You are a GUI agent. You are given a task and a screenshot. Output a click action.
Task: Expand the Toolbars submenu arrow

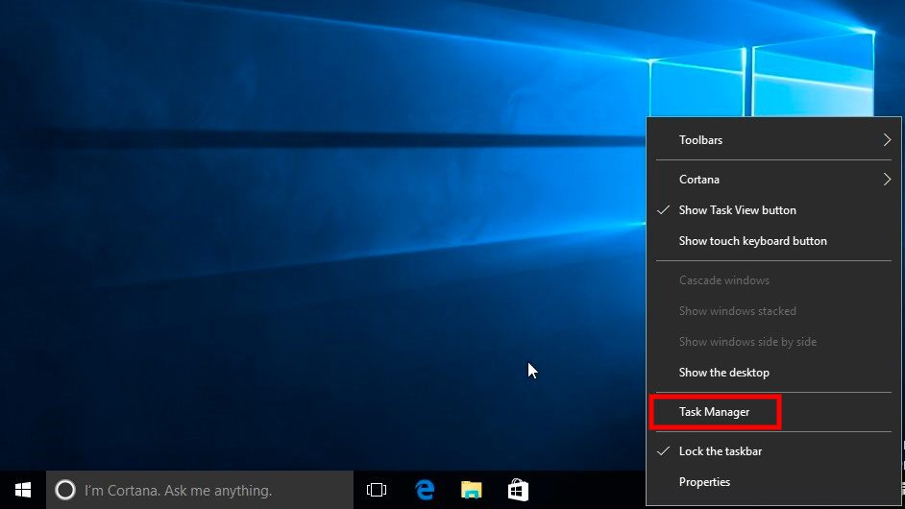[x=886, y=140]
